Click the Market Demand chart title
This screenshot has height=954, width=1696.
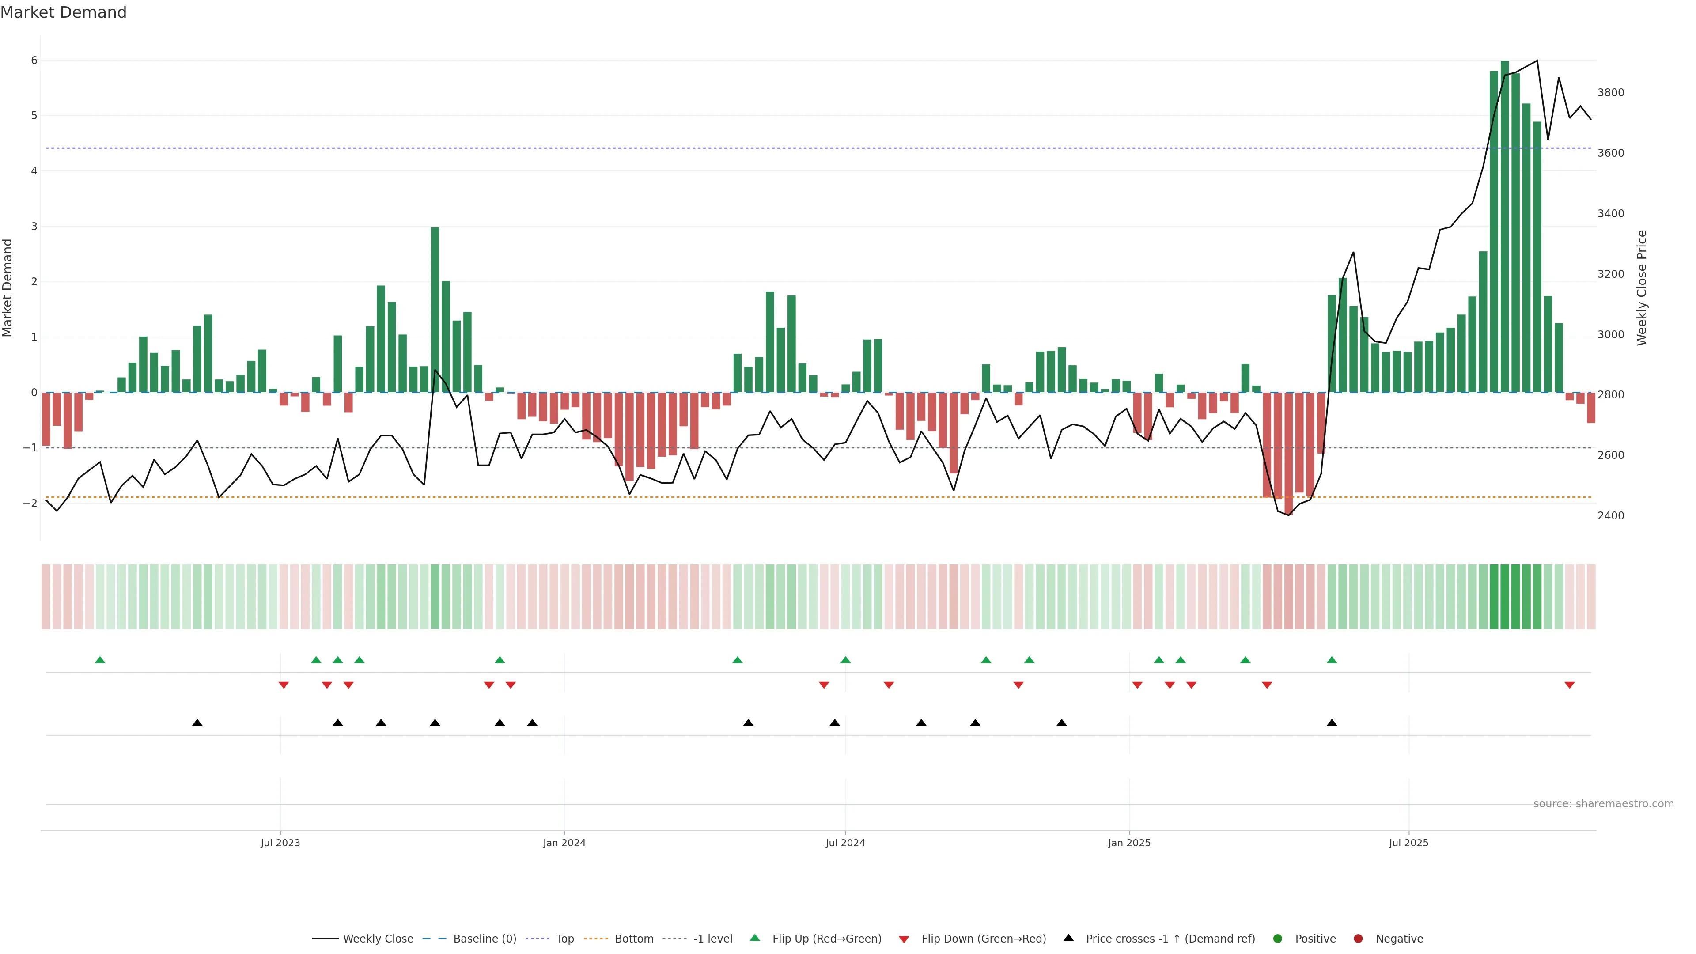pyautogui.click(x=63, y=12)
